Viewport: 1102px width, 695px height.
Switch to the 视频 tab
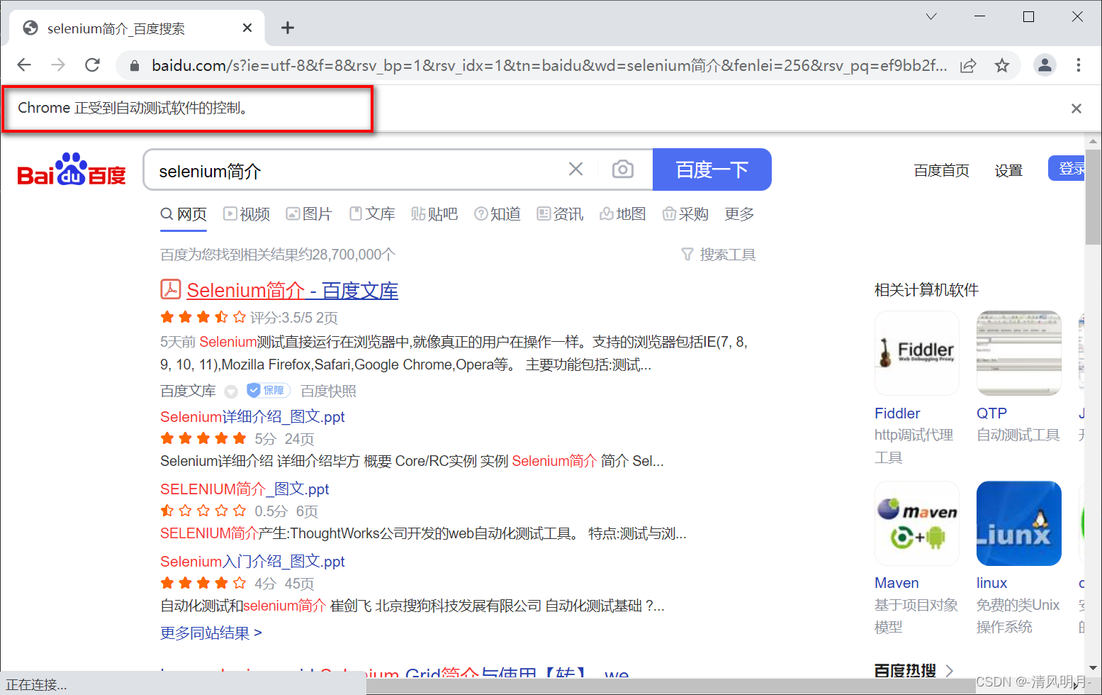tap(247, 214)
